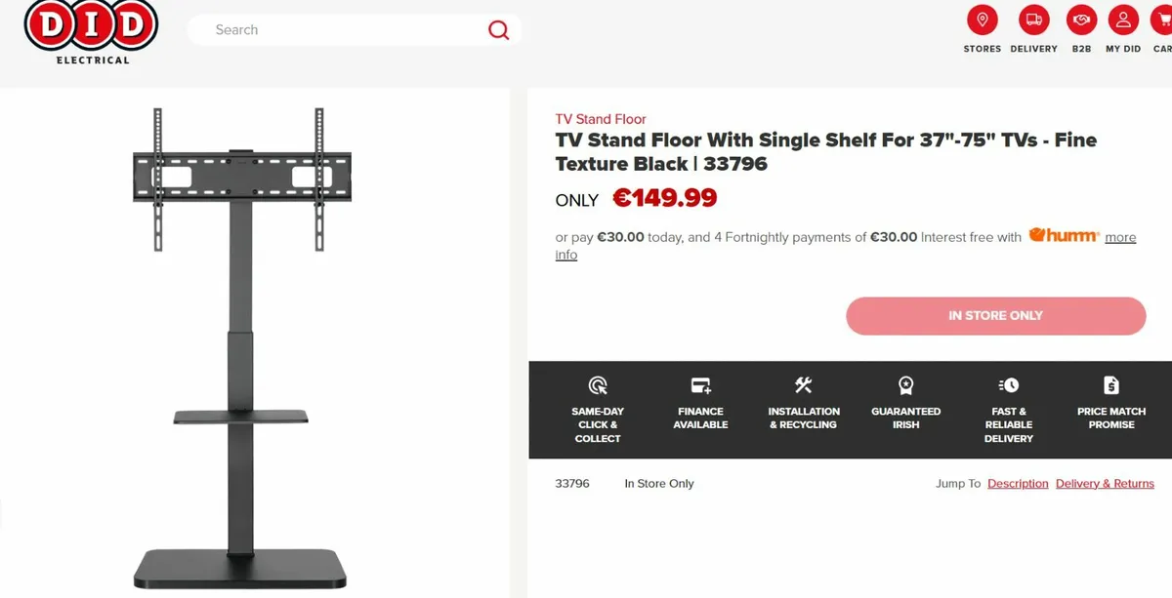This screenshot has width=1172, height=598.
Task: Click the Fast & Reliable Delivery icon
Action: point(1009,385)
